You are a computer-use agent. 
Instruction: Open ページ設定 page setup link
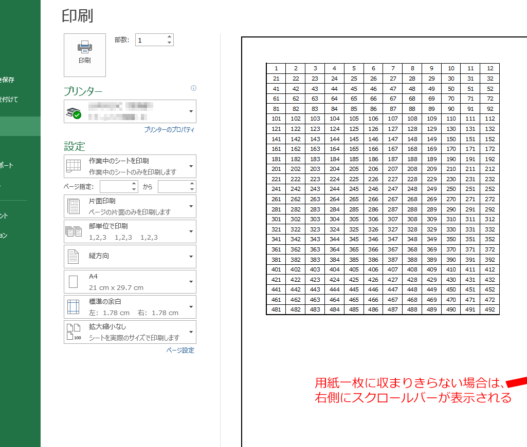(180, 351)
